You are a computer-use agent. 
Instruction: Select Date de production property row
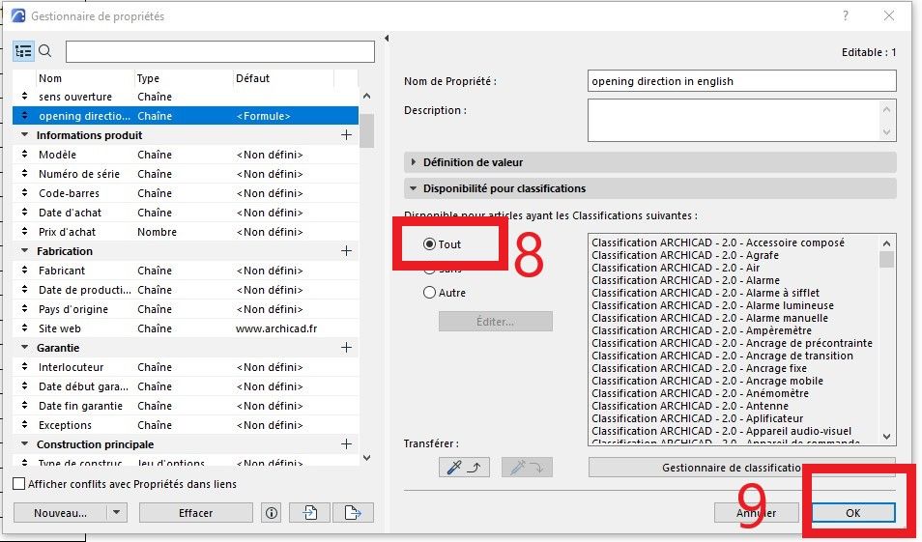[186, 290]
